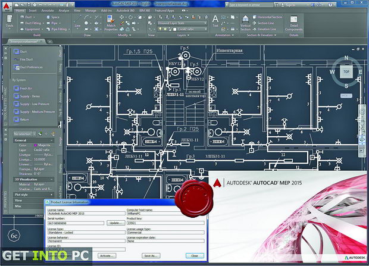Open the current layer dropdown in Layers panel
Image resolution: width=369 pixels, height=266 pixels.
182,29
